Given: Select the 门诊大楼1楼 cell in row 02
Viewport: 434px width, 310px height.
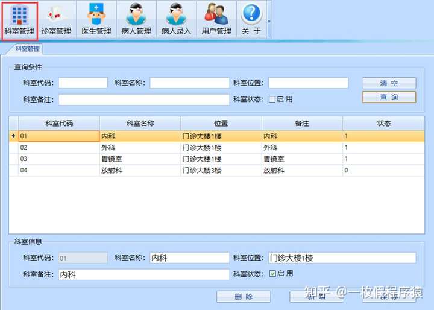Looking at the screenshot, I should click(221, 148).
